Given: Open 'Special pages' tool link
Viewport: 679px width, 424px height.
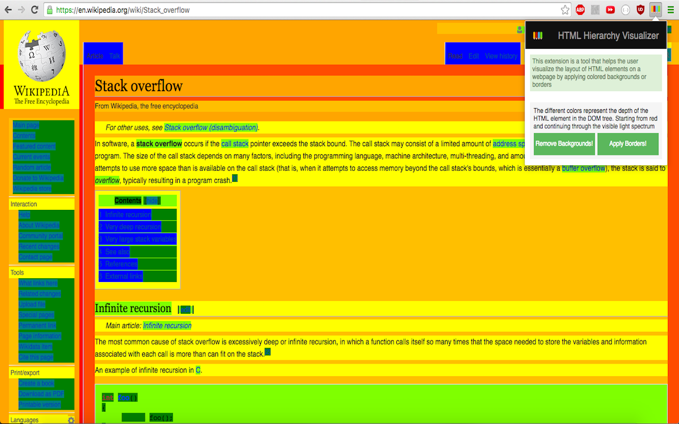Looking at the screenshot, I should [36, 315].
